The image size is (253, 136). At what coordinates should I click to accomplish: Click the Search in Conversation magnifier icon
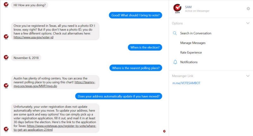[x=175, y=33]
